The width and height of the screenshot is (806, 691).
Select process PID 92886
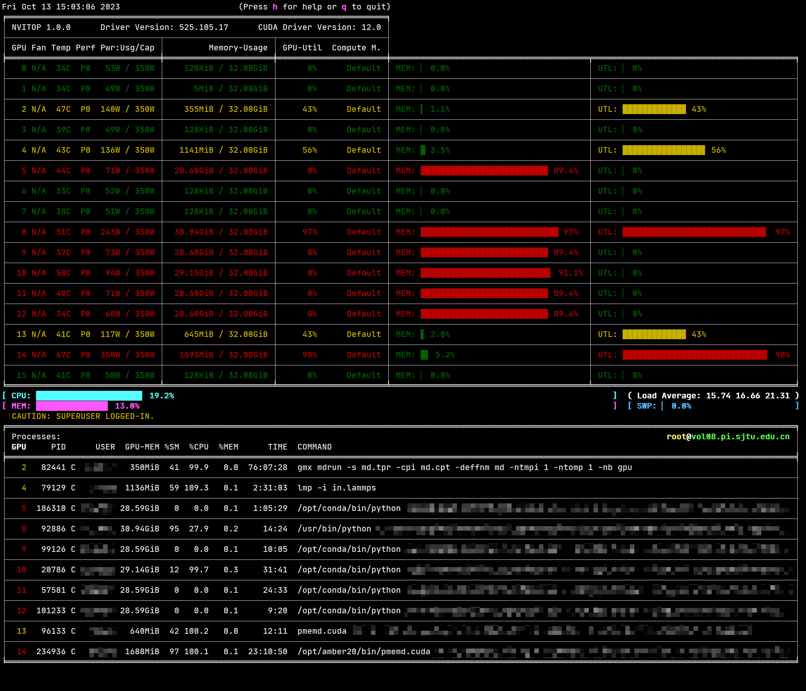pyautogui.click(x=54, y=529)
